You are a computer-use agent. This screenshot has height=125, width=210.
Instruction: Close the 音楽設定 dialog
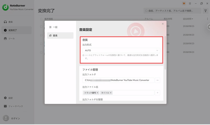(x=163, y=24)
